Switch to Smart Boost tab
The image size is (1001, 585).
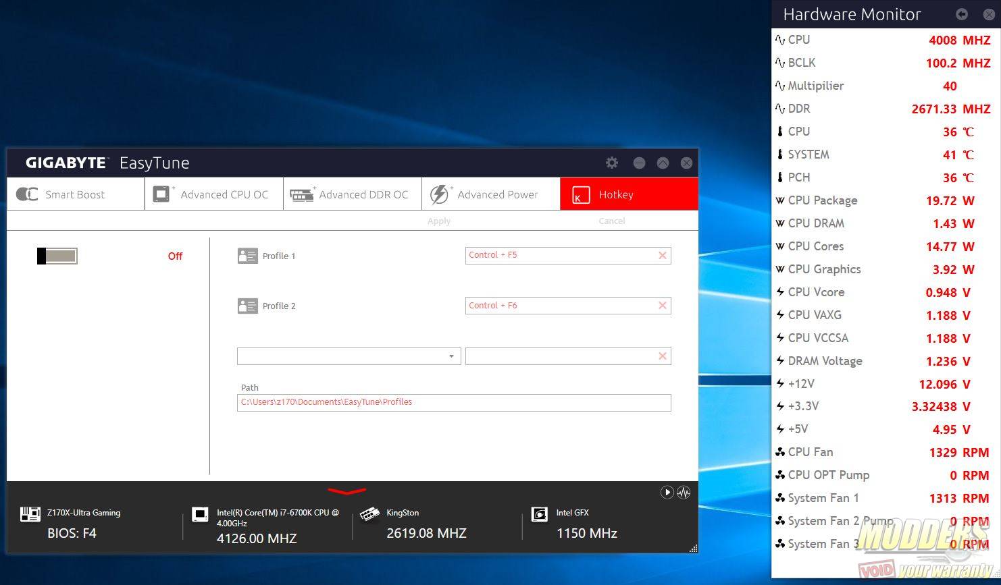(x=76, y=194)
